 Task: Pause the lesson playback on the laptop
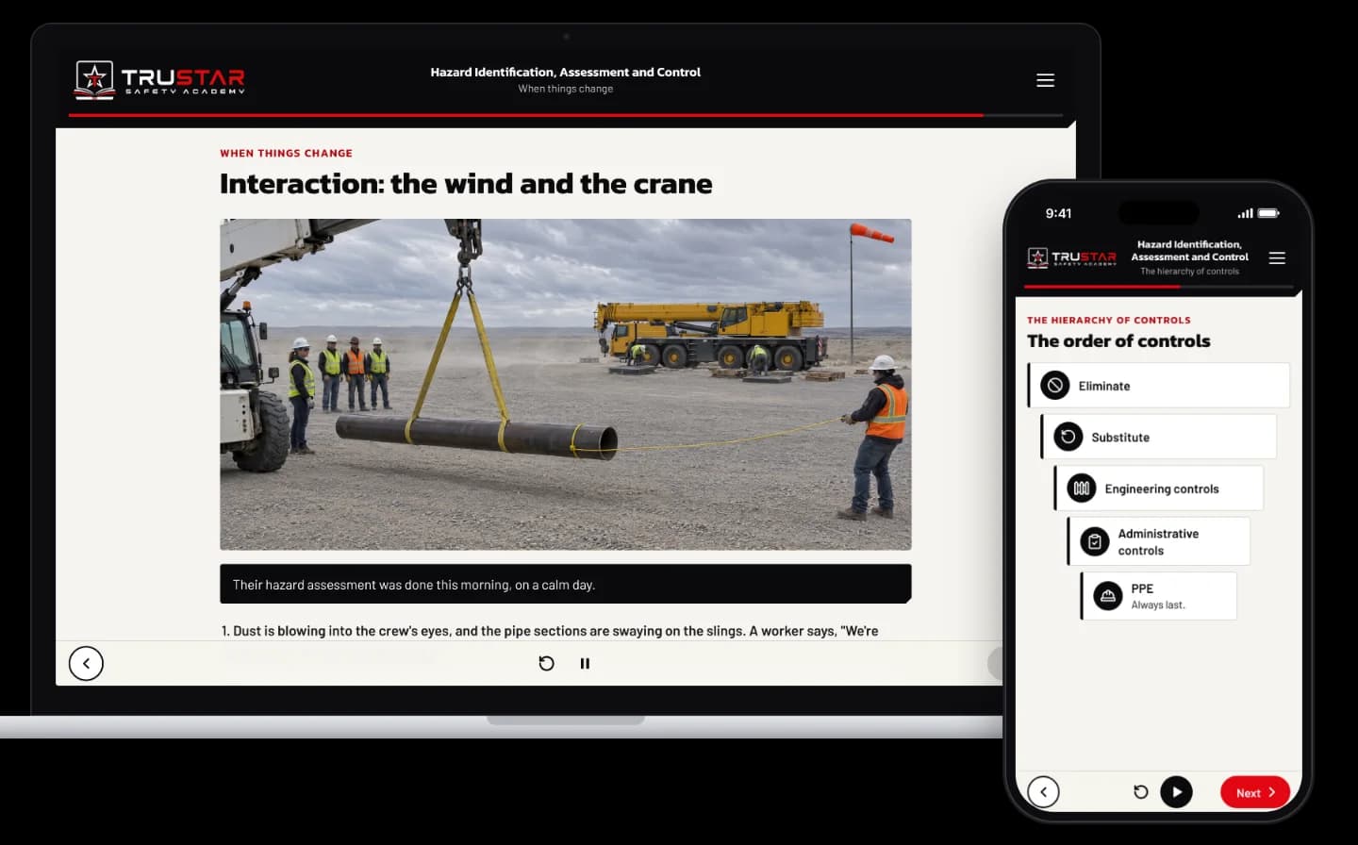pos(585,663)
